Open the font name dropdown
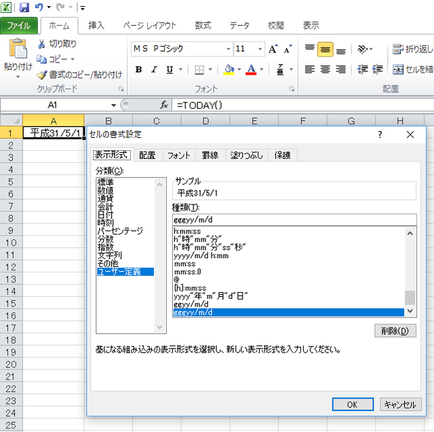Image resolution: width=434 pixels, height=432 pixels. tap(229, 49)
